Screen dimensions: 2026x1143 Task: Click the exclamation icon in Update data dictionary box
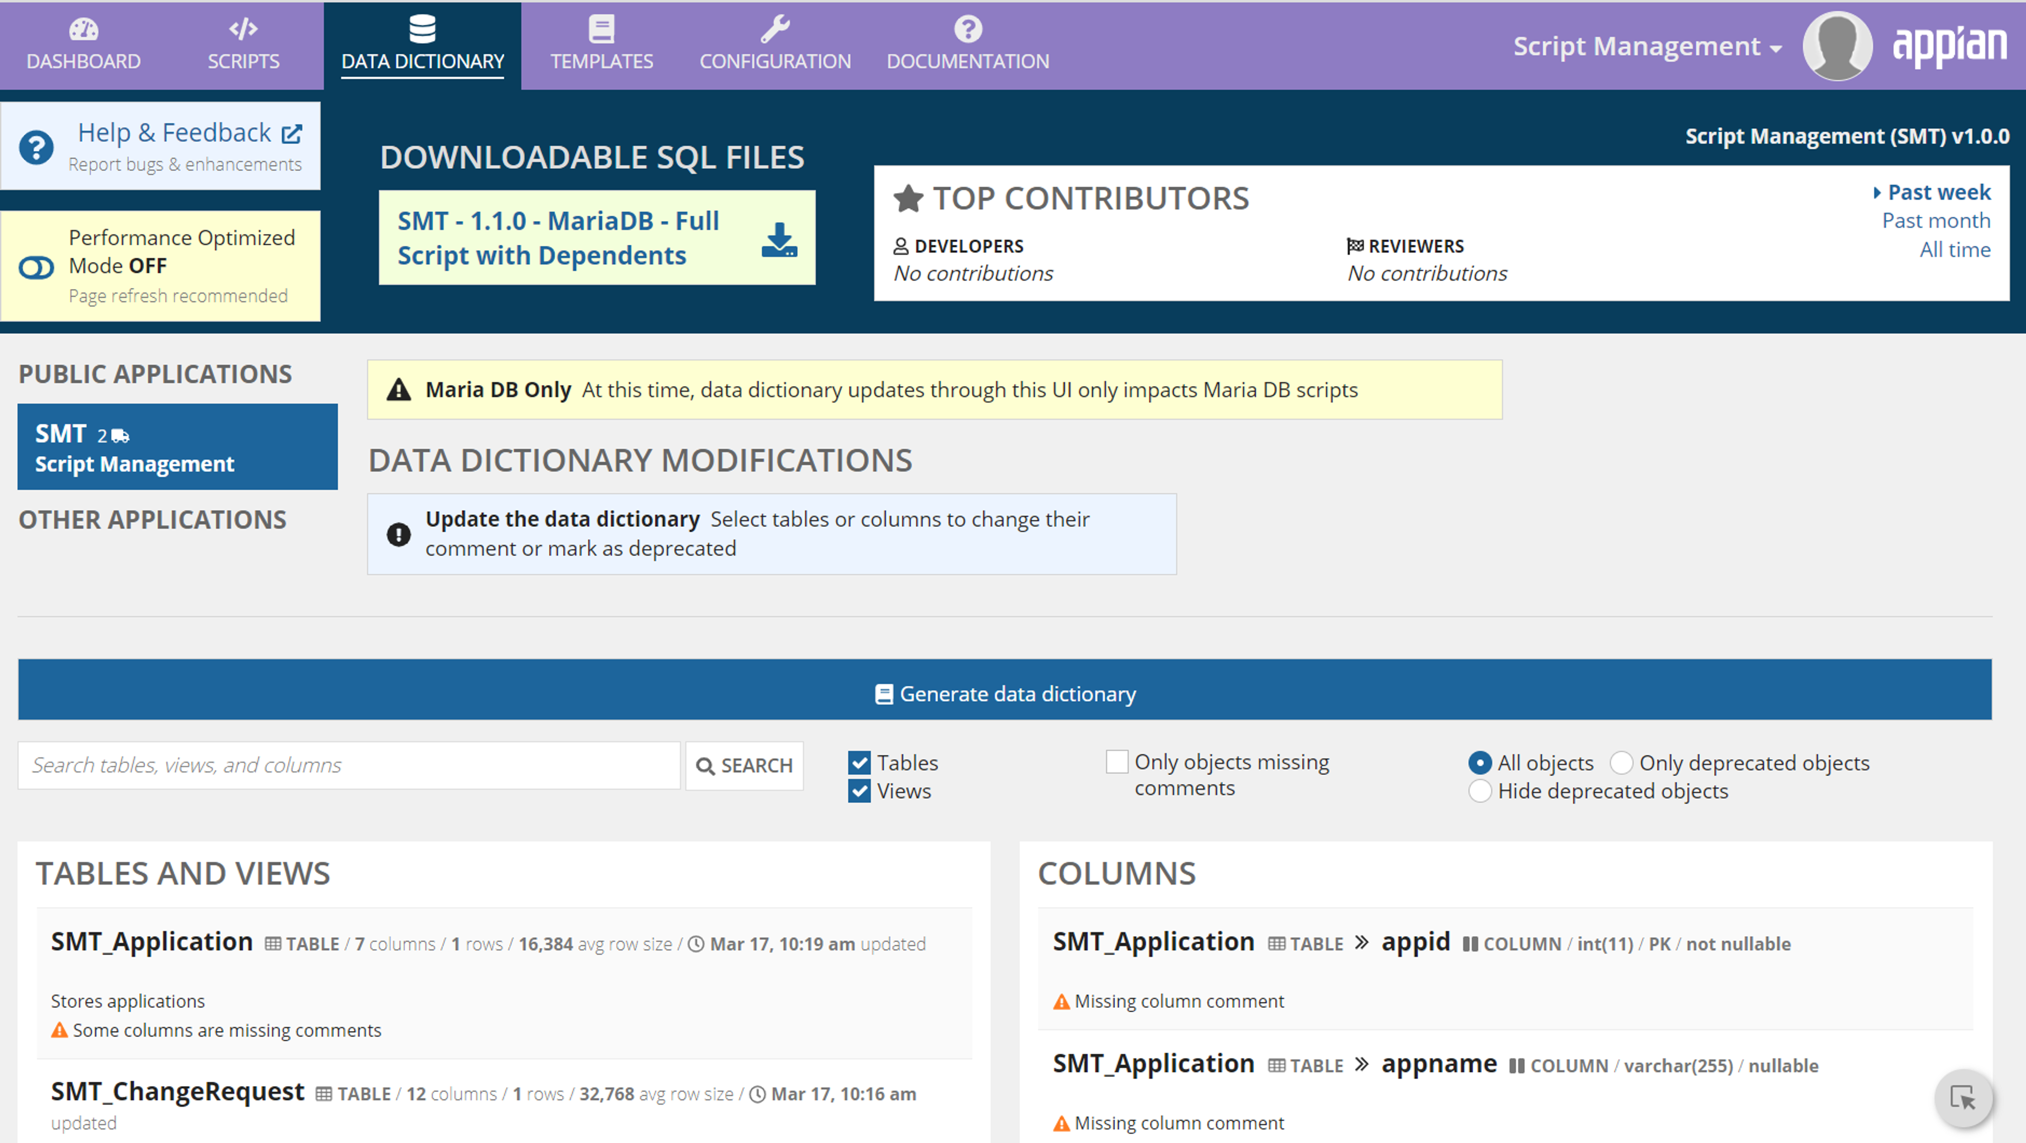399,534
